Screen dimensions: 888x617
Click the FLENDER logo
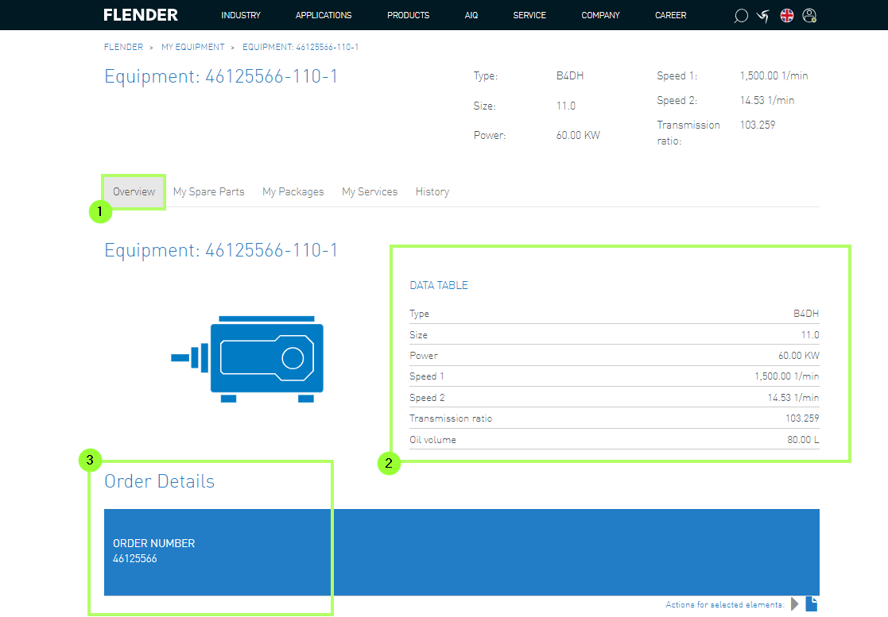[x=141, y=15]
